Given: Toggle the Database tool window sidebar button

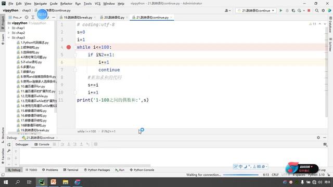Looking at the screenshot, I should [x=330, y=24].
